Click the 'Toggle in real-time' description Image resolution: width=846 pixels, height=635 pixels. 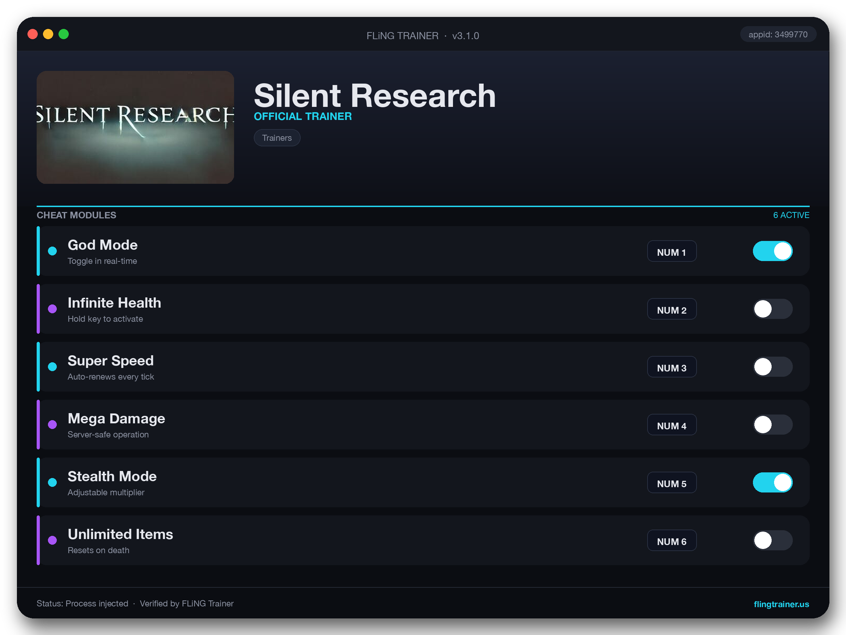click(x=102, y=261)
